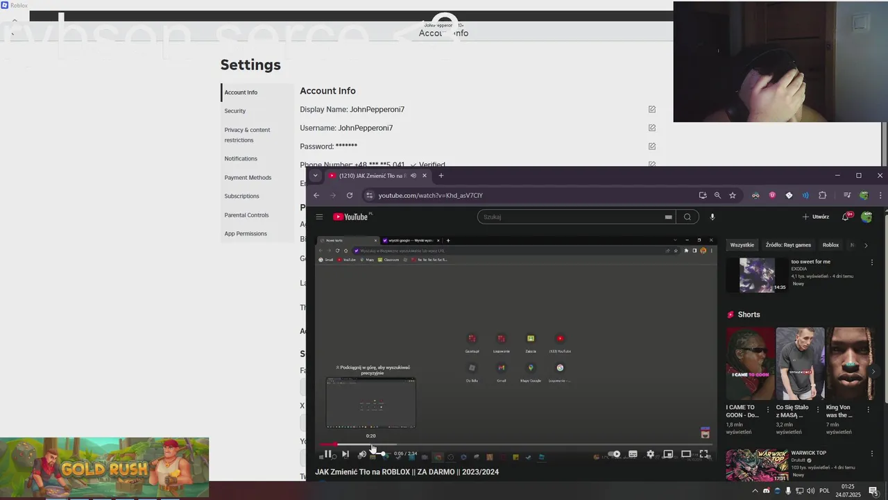Edit Display Name with its pencil icon
This screenshot has height=500, width=888.
tap(652, 110)
